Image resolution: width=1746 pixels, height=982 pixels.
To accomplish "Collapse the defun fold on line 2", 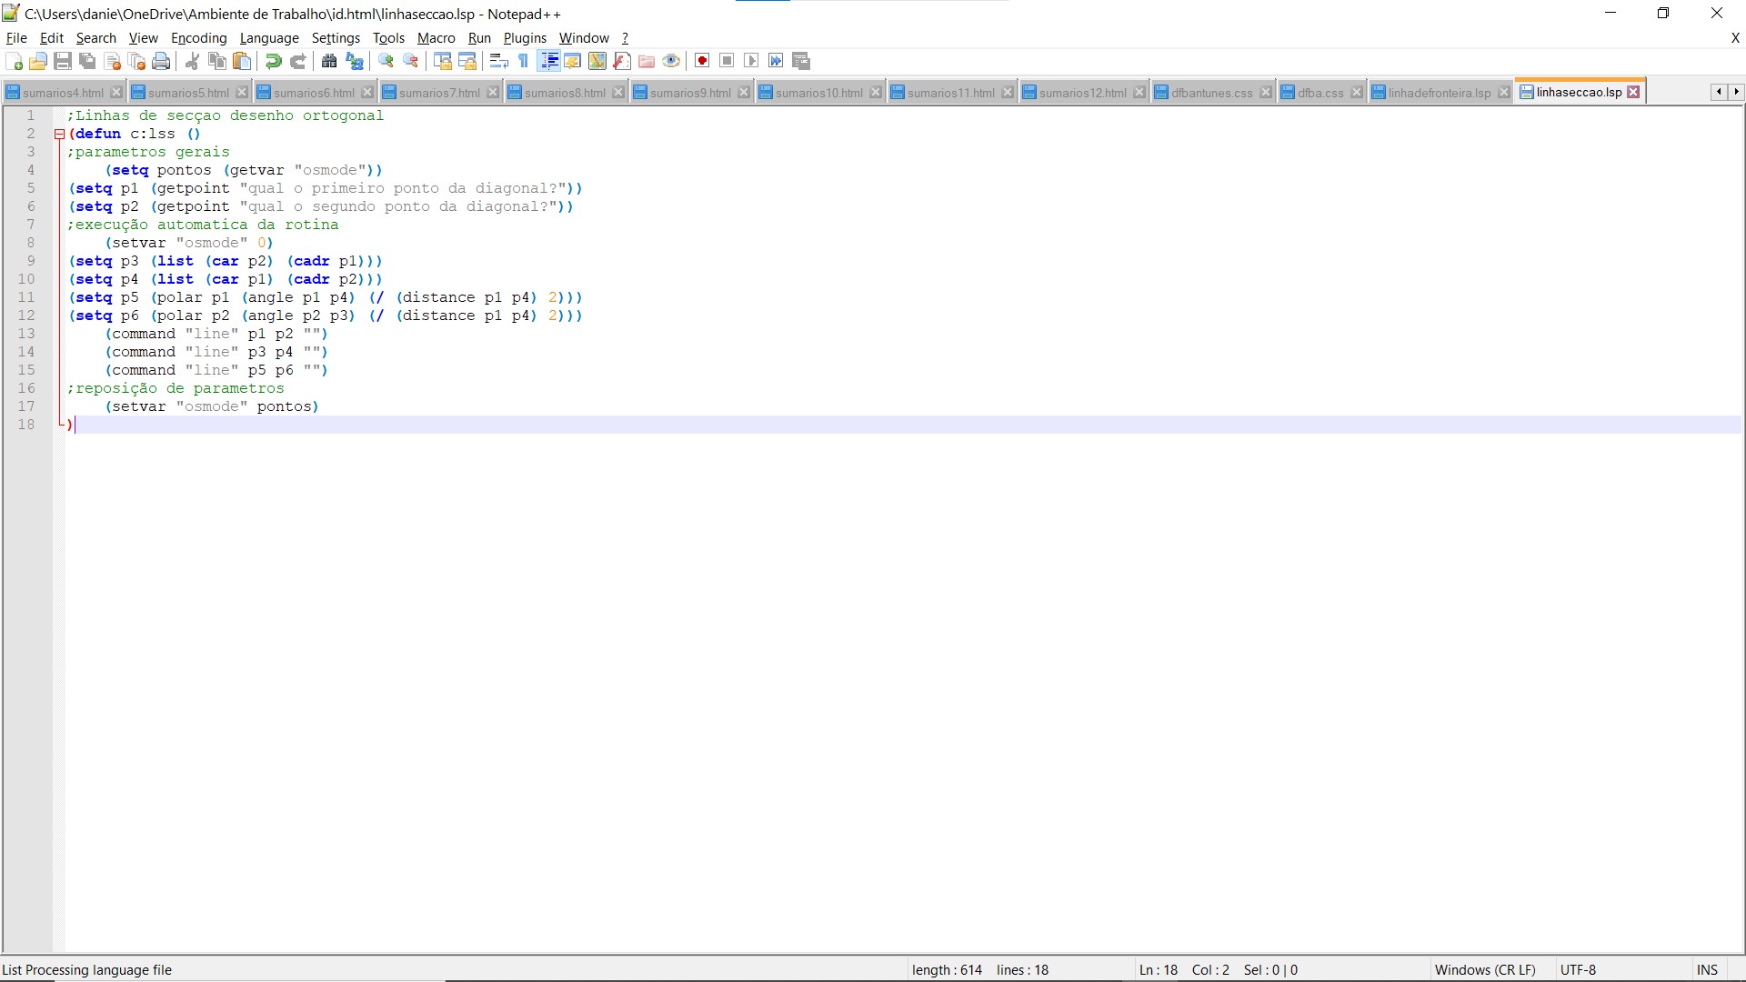I will pos(59,134).
